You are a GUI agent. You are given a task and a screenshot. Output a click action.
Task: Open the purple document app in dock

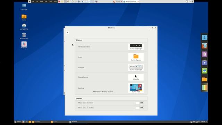tap(204, 54)
